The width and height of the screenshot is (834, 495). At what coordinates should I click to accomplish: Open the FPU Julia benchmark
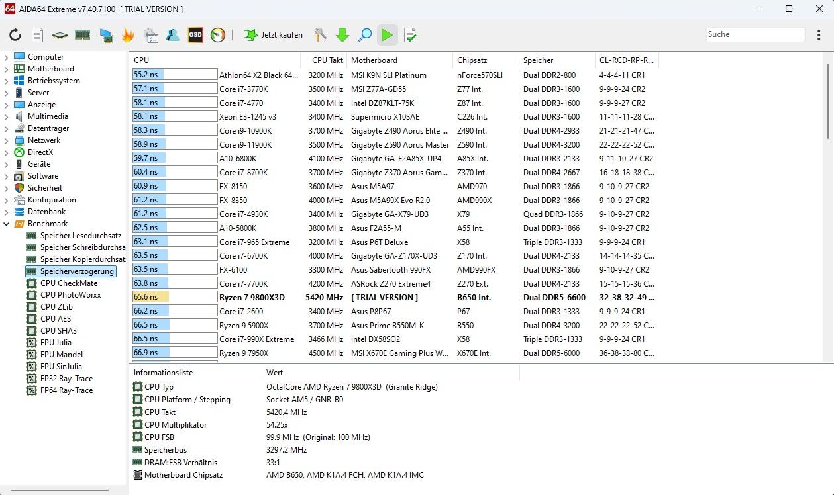point(56,343)
